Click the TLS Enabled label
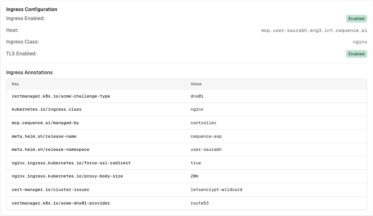Viewport: 373px width, 216px height. pos(21,54)
